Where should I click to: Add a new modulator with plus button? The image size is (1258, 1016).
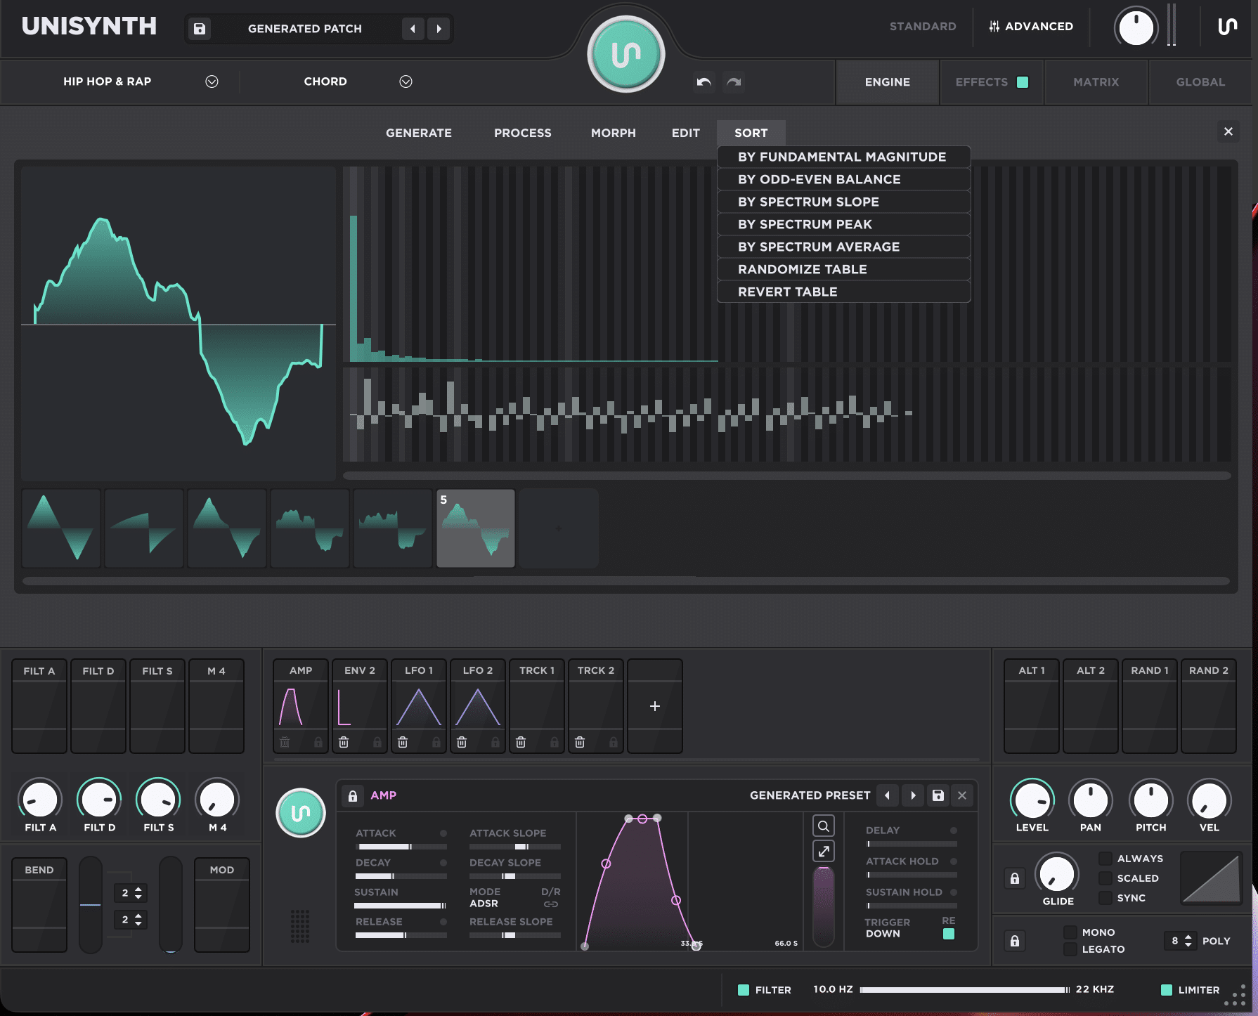[654, 706]
